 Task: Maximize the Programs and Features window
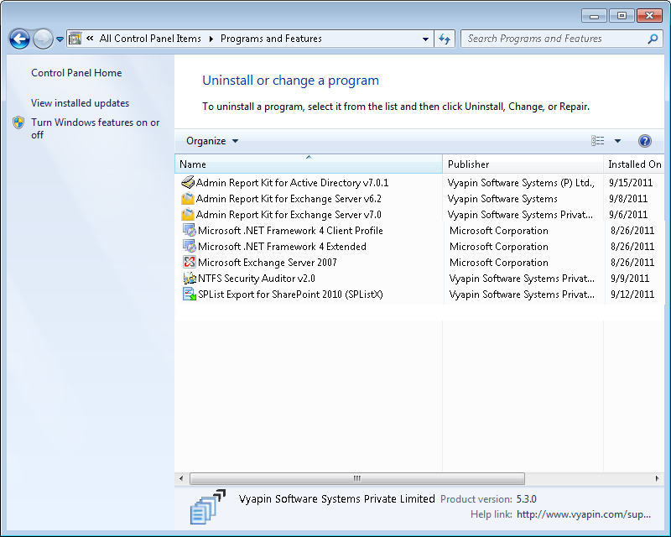pyautogui.click(x=622, y=16)
